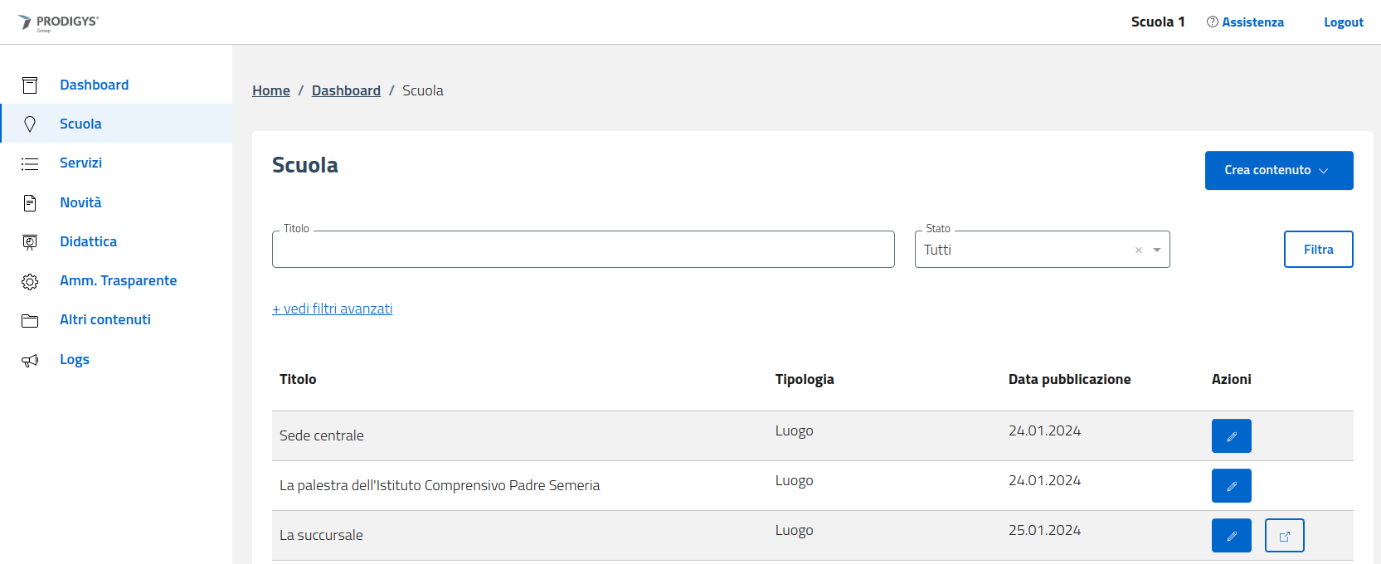Open the Servizi sidebar menu item
The height and width of the screenshot is (564, 1381).
click(x=80, y=163)
